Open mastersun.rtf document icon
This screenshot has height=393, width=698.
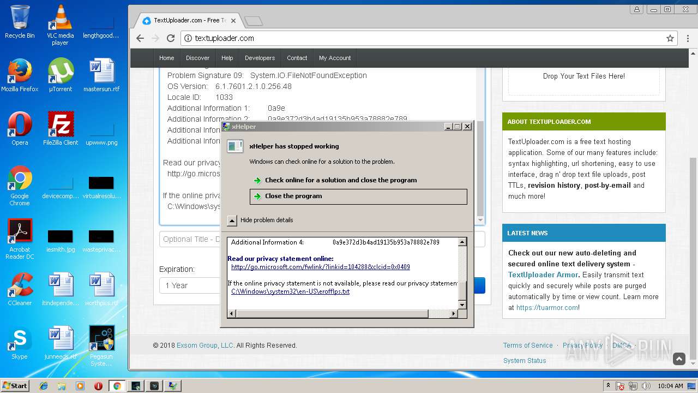click(101, 75)
